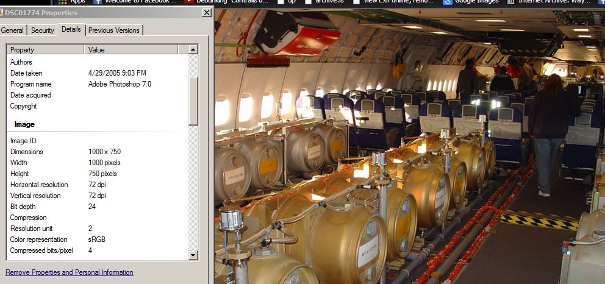This screenshot has height=284, width=605.
Task: Click the scrollbar down arrow in the properties list
Action: pos(193,255)
